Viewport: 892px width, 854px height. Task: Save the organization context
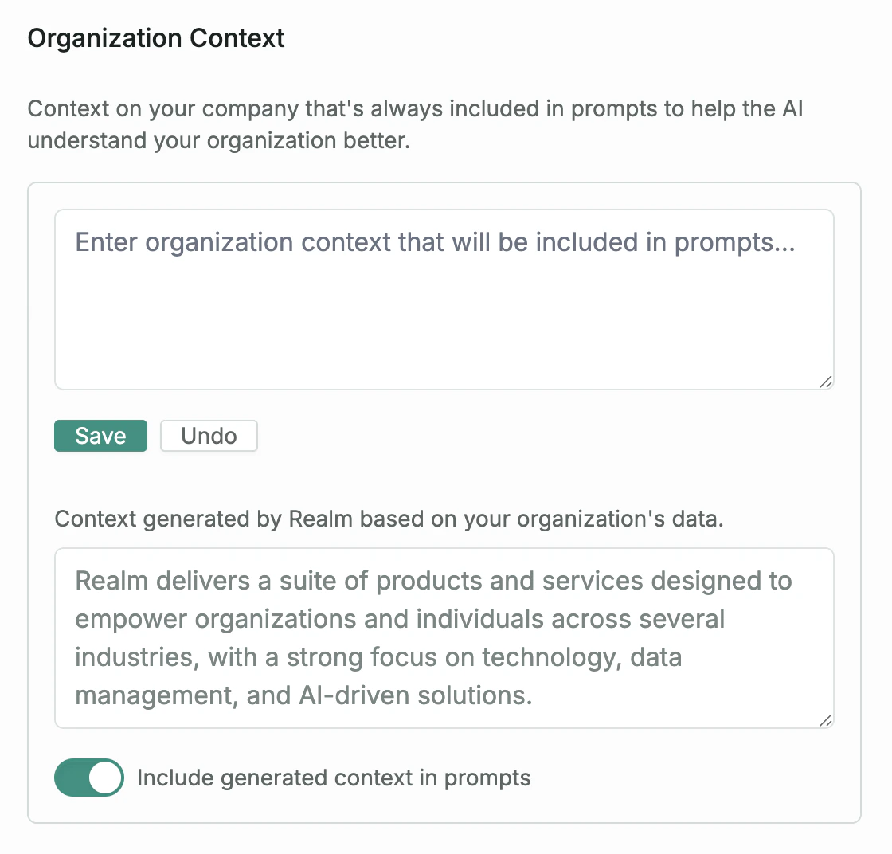coord(100,436)
